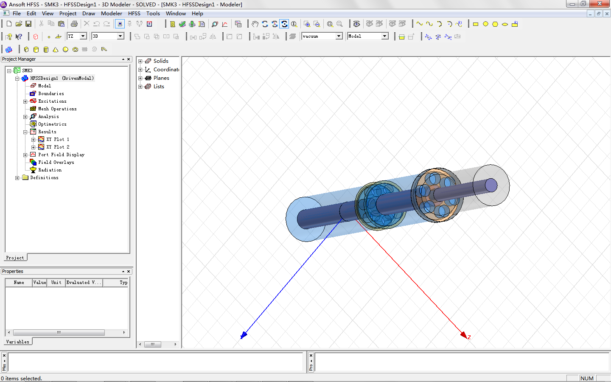This screenshot has height=382, width=611.
Task: Collapse the SMK3 project node
Action: pyautogui.click(x=9, y=71)
